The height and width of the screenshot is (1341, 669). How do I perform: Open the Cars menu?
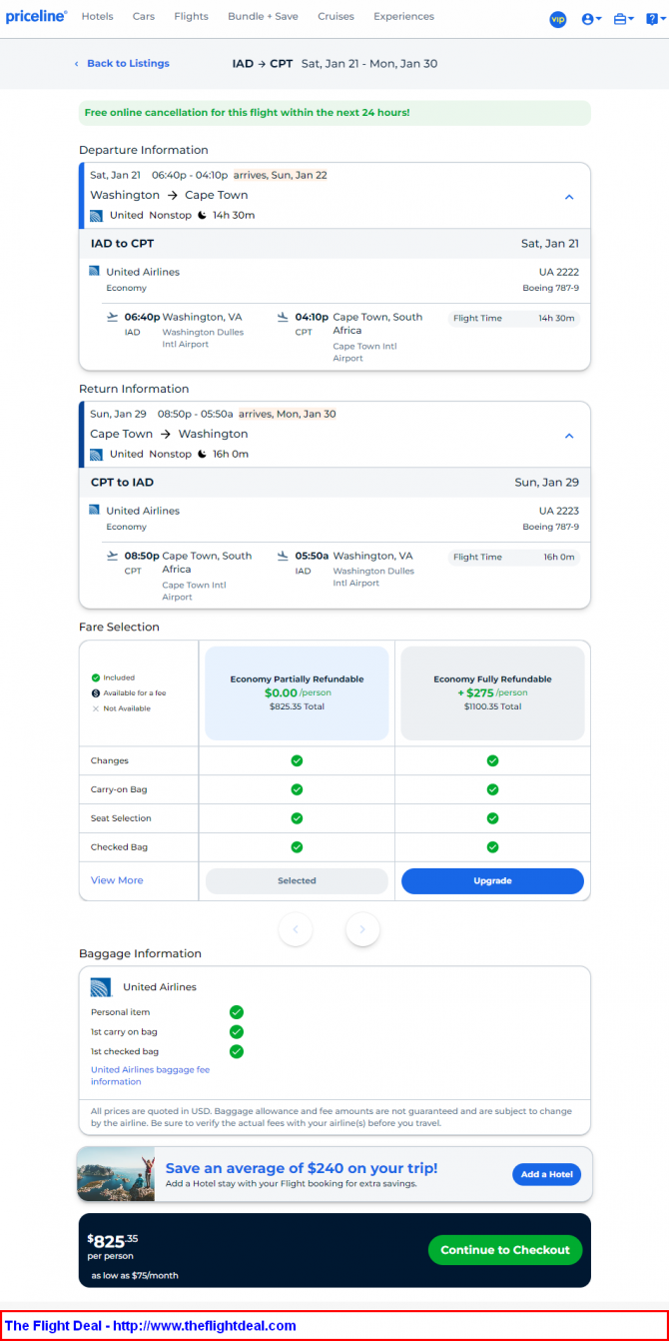[144, 17]
